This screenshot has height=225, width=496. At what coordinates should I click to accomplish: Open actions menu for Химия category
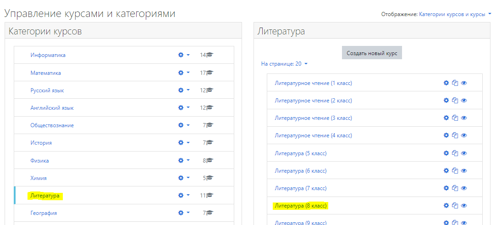[183, 178]
